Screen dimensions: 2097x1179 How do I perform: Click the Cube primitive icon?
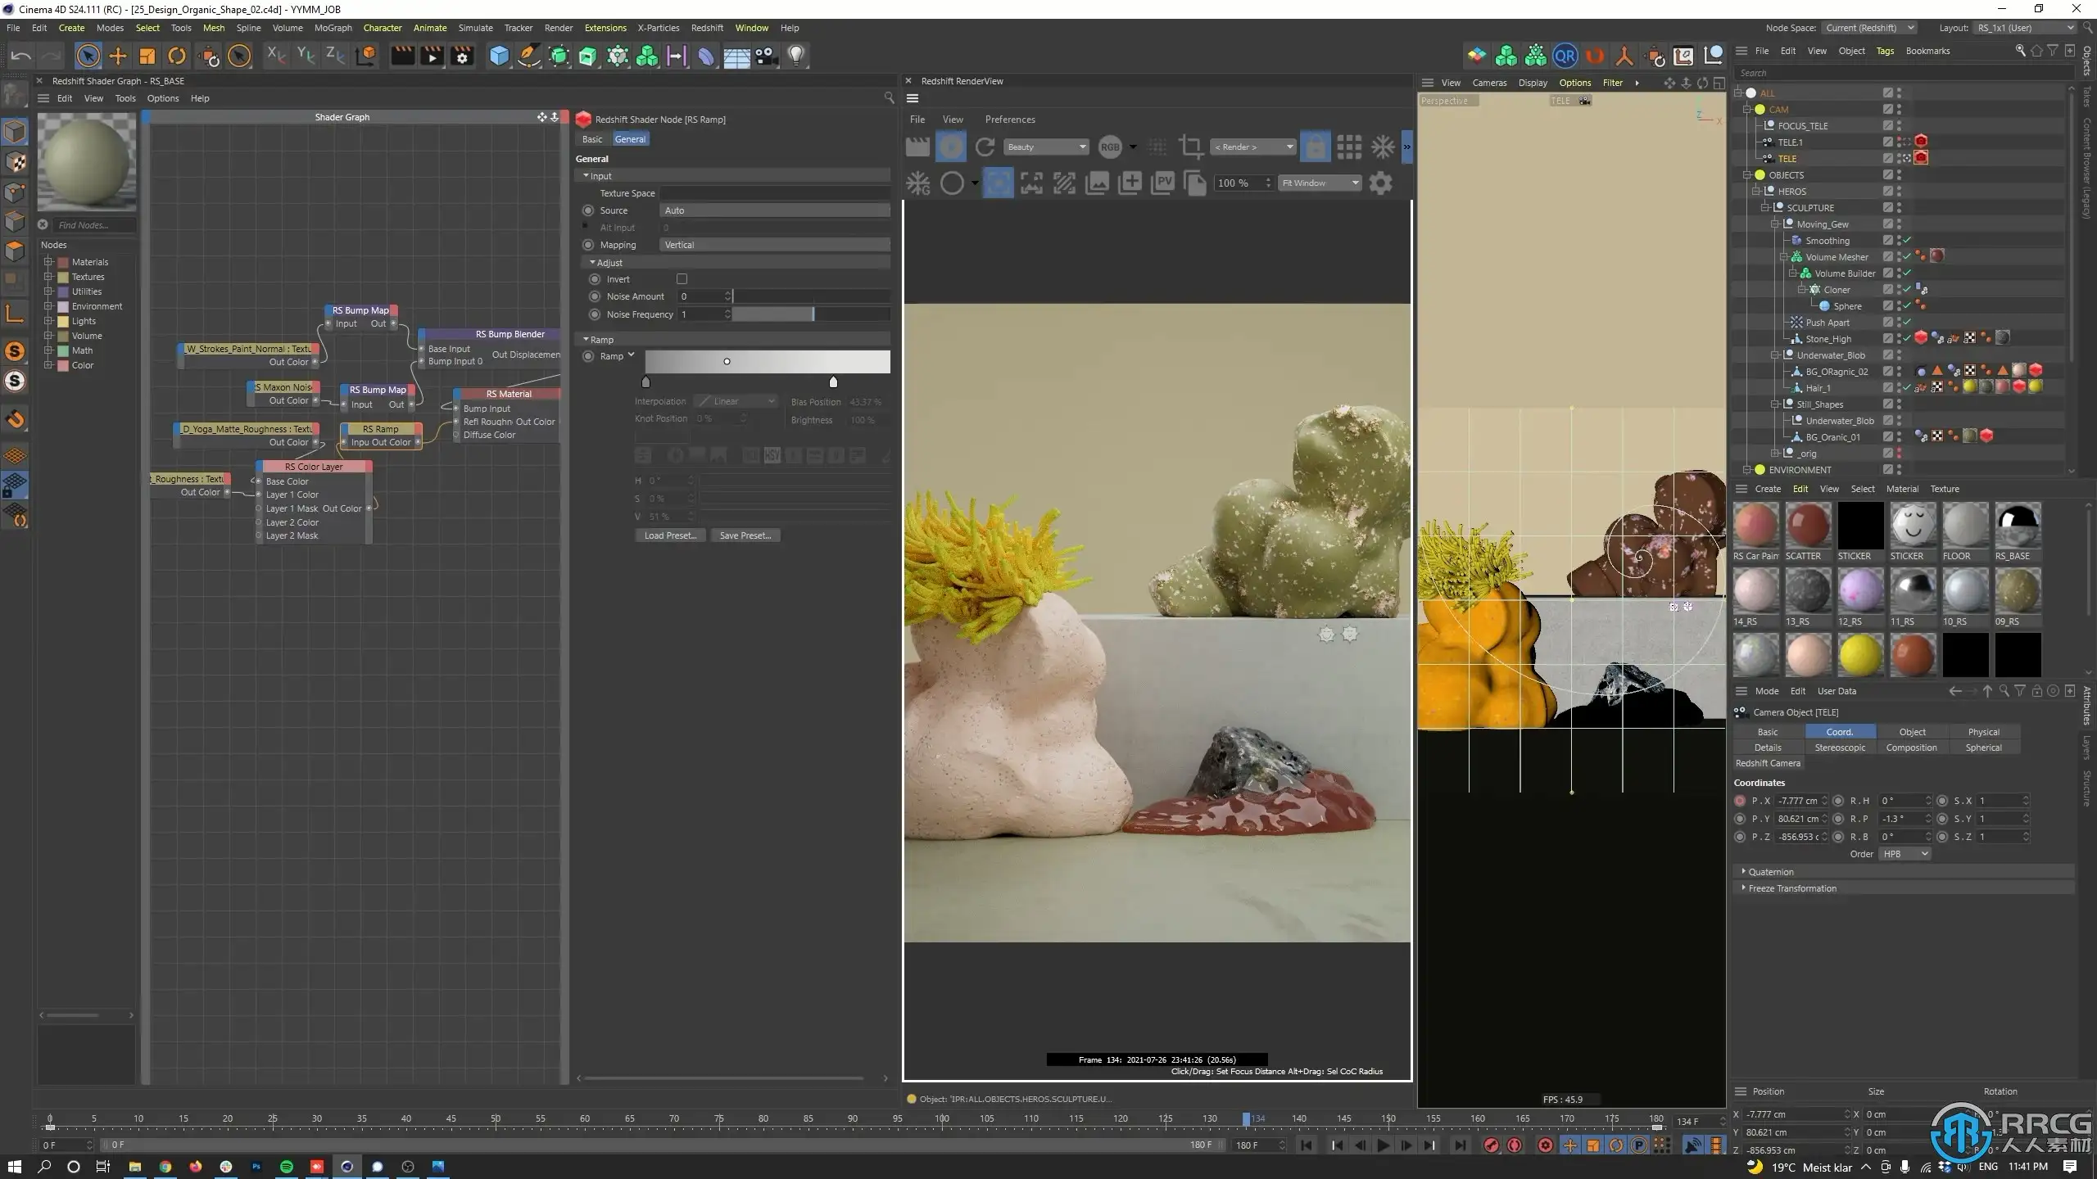coord(499,56)
